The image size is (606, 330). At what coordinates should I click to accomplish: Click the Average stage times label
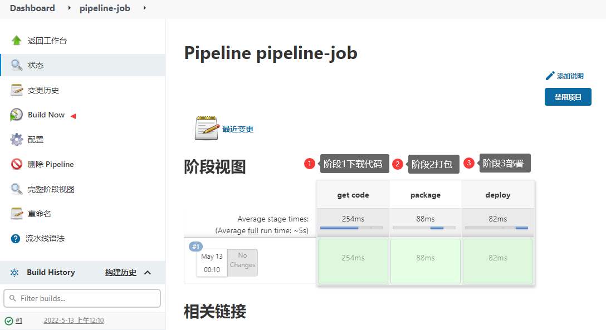point(273,219)
